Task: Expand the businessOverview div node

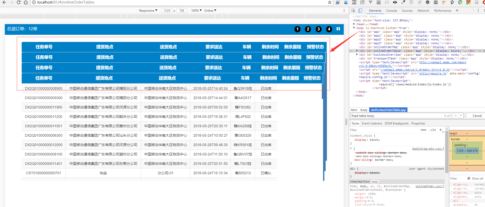Action: tap(357, 55)
